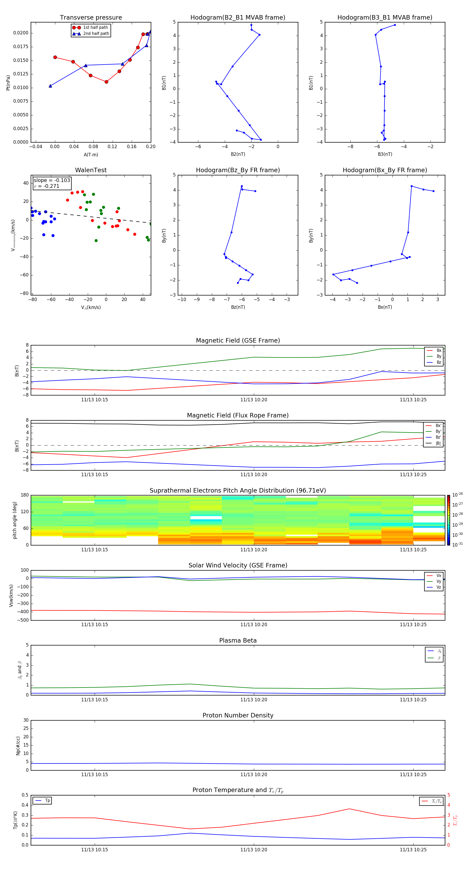Click the 'Plasma Beta' title
The width and height of the screenshot is (476, 873).
(x=238, y=640)
